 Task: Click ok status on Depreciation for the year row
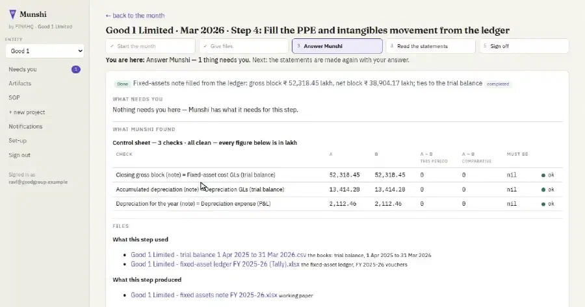click(x=548, y=204)
